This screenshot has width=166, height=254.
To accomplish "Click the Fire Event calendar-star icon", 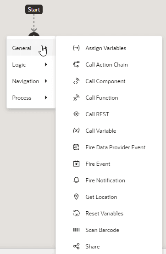I will tap(76, 164).
